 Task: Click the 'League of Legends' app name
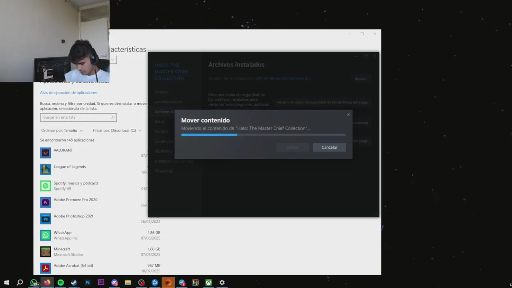coord(70,167)
